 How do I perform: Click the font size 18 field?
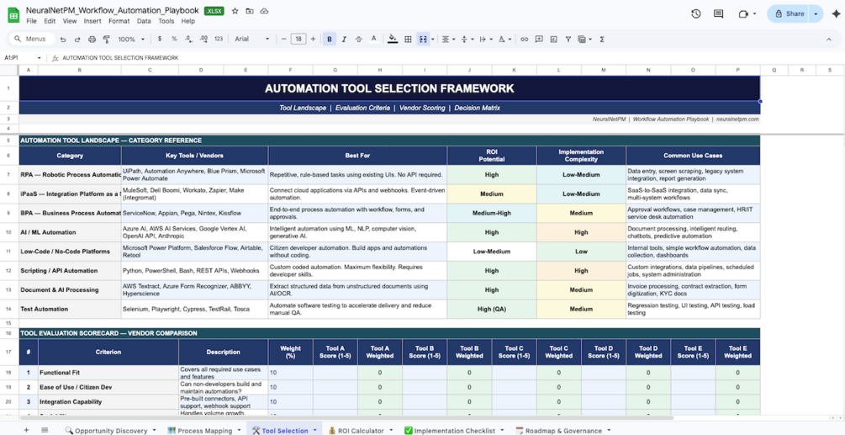(298, 40)
